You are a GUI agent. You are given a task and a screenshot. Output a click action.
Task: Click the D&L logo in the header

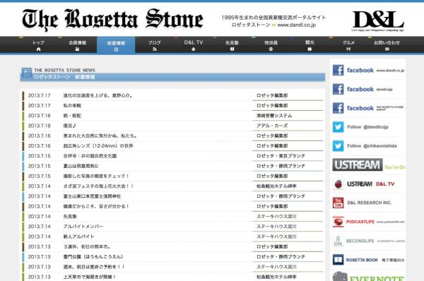point(378,21)
